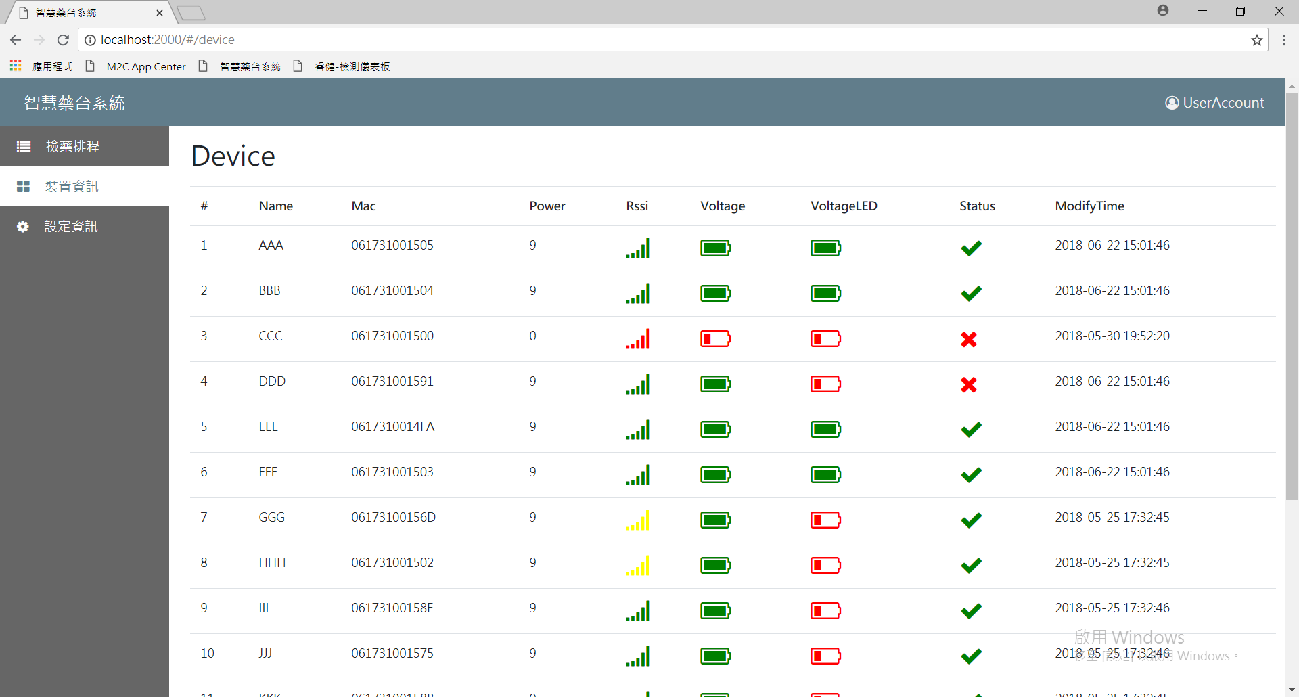Click the page vertical scrollbar thumb
Image resolution: width=1299 pixels, height=697 pixels.
point(1292,296)
